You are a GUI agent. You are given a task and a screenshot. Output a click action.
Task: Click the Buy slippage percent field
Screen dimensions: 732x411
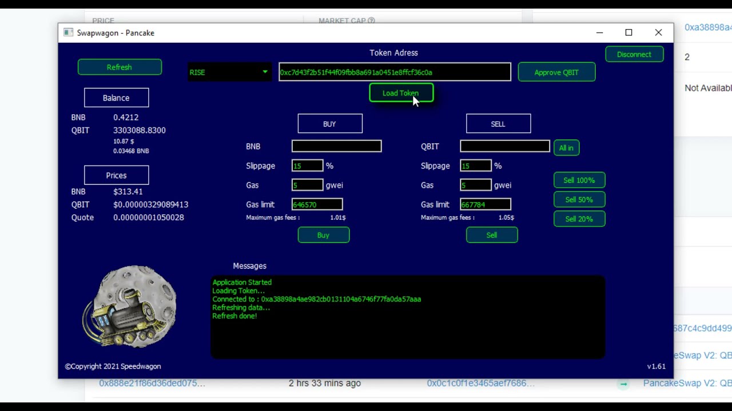pyautogui.click(x=307, y=166)
